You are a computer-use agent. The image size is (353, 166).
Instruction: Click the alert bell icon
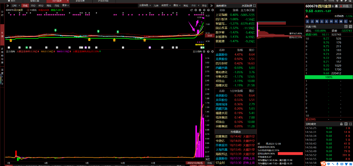[x=336, y=6]
